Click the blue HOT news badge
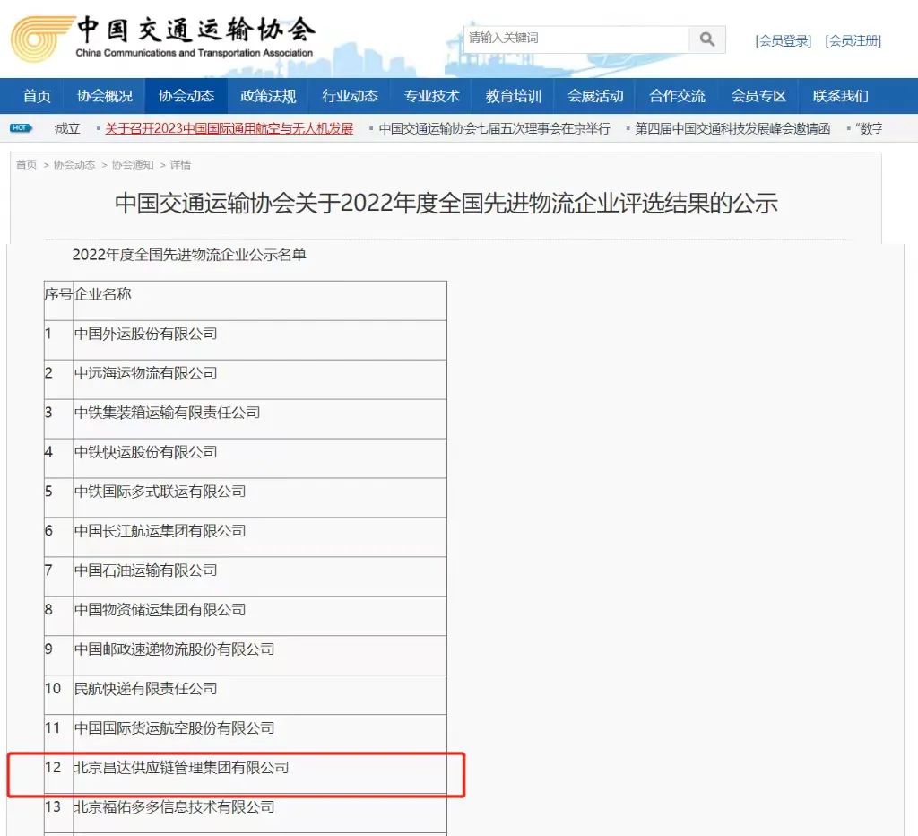Image resolution: width=918 pixels, height=836 pixels. tap(22, 128)
